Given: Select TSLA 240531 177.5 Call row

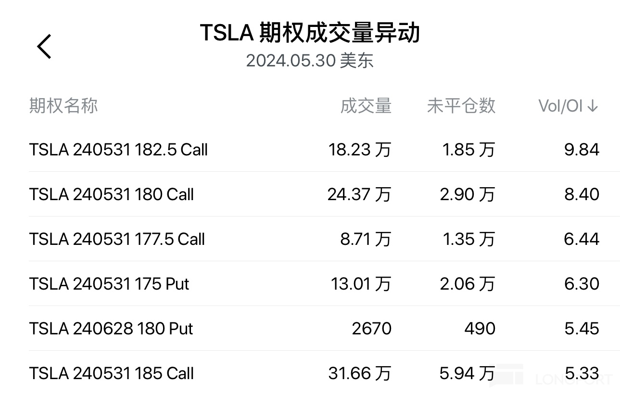Looking at the screenshot, I should click(x=117, y=239).
